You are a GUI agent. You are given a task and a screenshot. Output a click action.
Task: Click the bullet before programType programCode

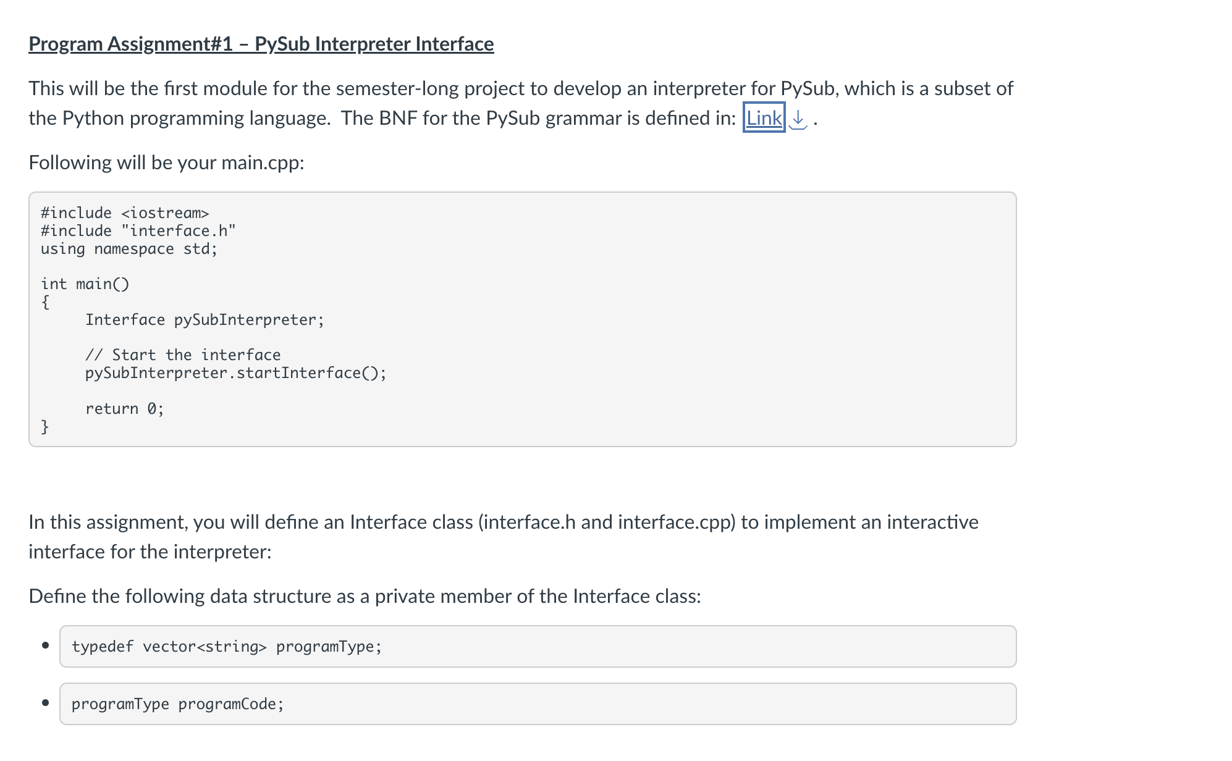[x=45, y=703]
